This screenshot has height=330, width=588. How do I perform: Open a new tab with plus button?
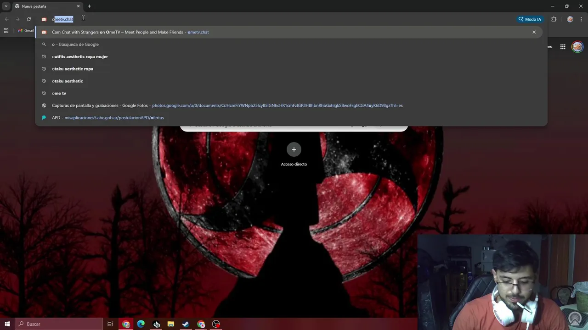pyautogui.click(x=89, y=6)
